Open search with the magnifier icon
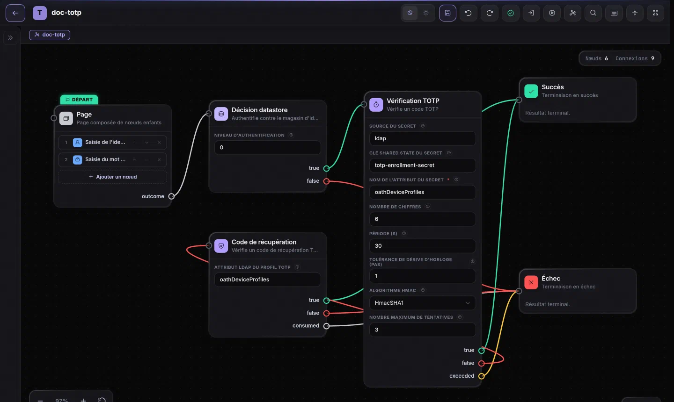 pyautogui.click(x=593, y=13)
